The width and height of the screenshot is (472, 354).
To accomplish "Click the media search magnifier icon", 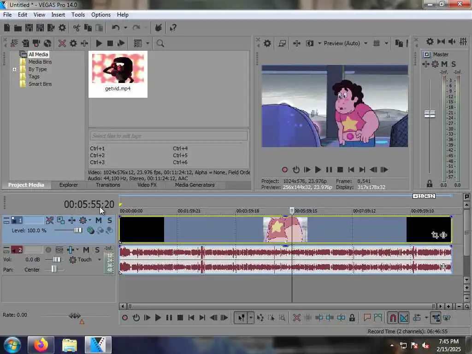I will (160, 43).
